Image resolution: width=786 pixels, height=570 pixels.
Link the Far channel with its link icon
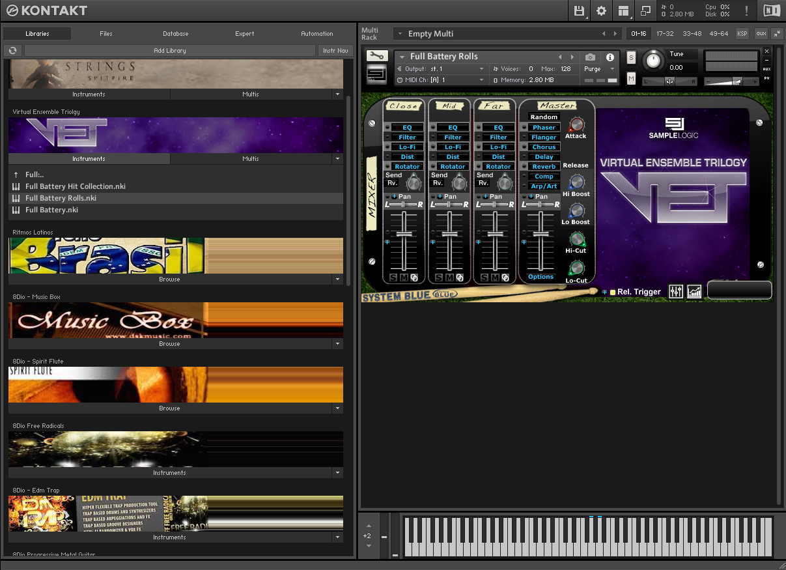coord(505,278)
